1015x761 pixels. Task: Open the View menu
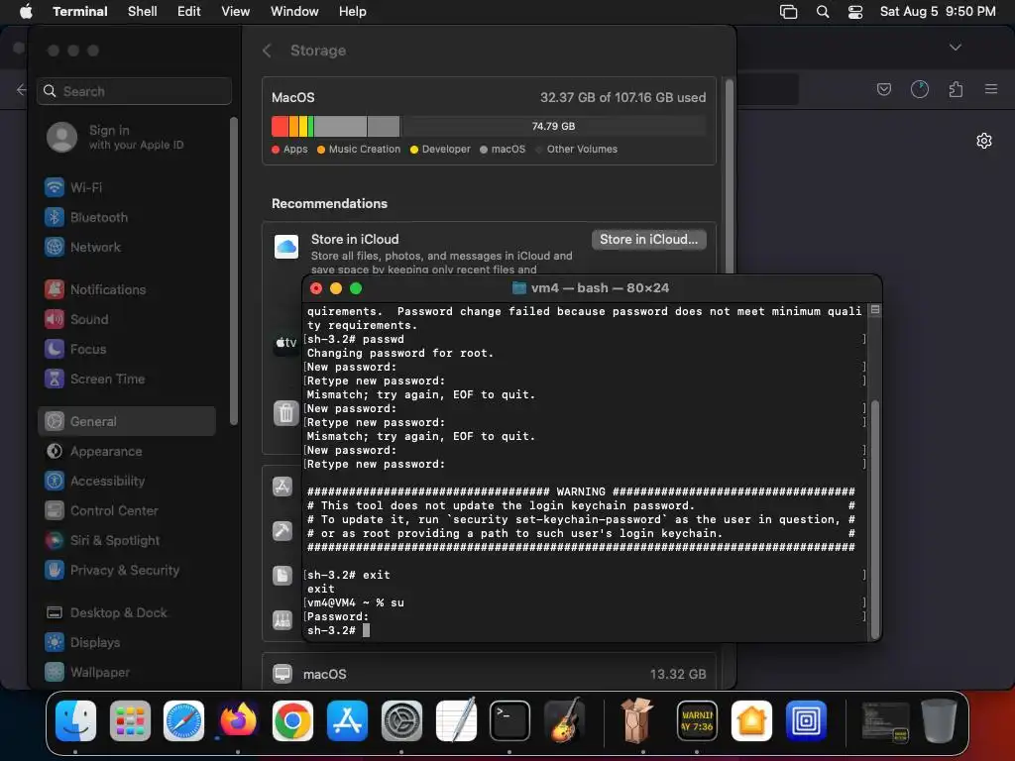pyautogui.click(x=236, y=12)
